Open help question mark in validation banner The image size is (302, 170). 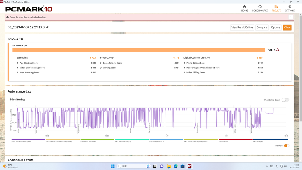coord(291,17)
